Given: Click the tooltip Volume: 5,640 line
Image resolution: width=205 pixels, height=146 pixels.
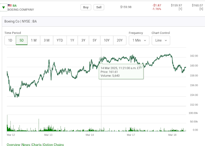Looking at the screenshot, I should (110, 76).
